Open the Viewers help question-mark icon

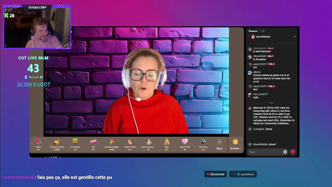[x=263, y=31]
